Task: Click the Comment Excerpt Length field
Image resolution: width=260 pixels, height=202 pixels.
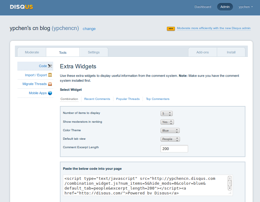Action: click(x=174, y=149)
